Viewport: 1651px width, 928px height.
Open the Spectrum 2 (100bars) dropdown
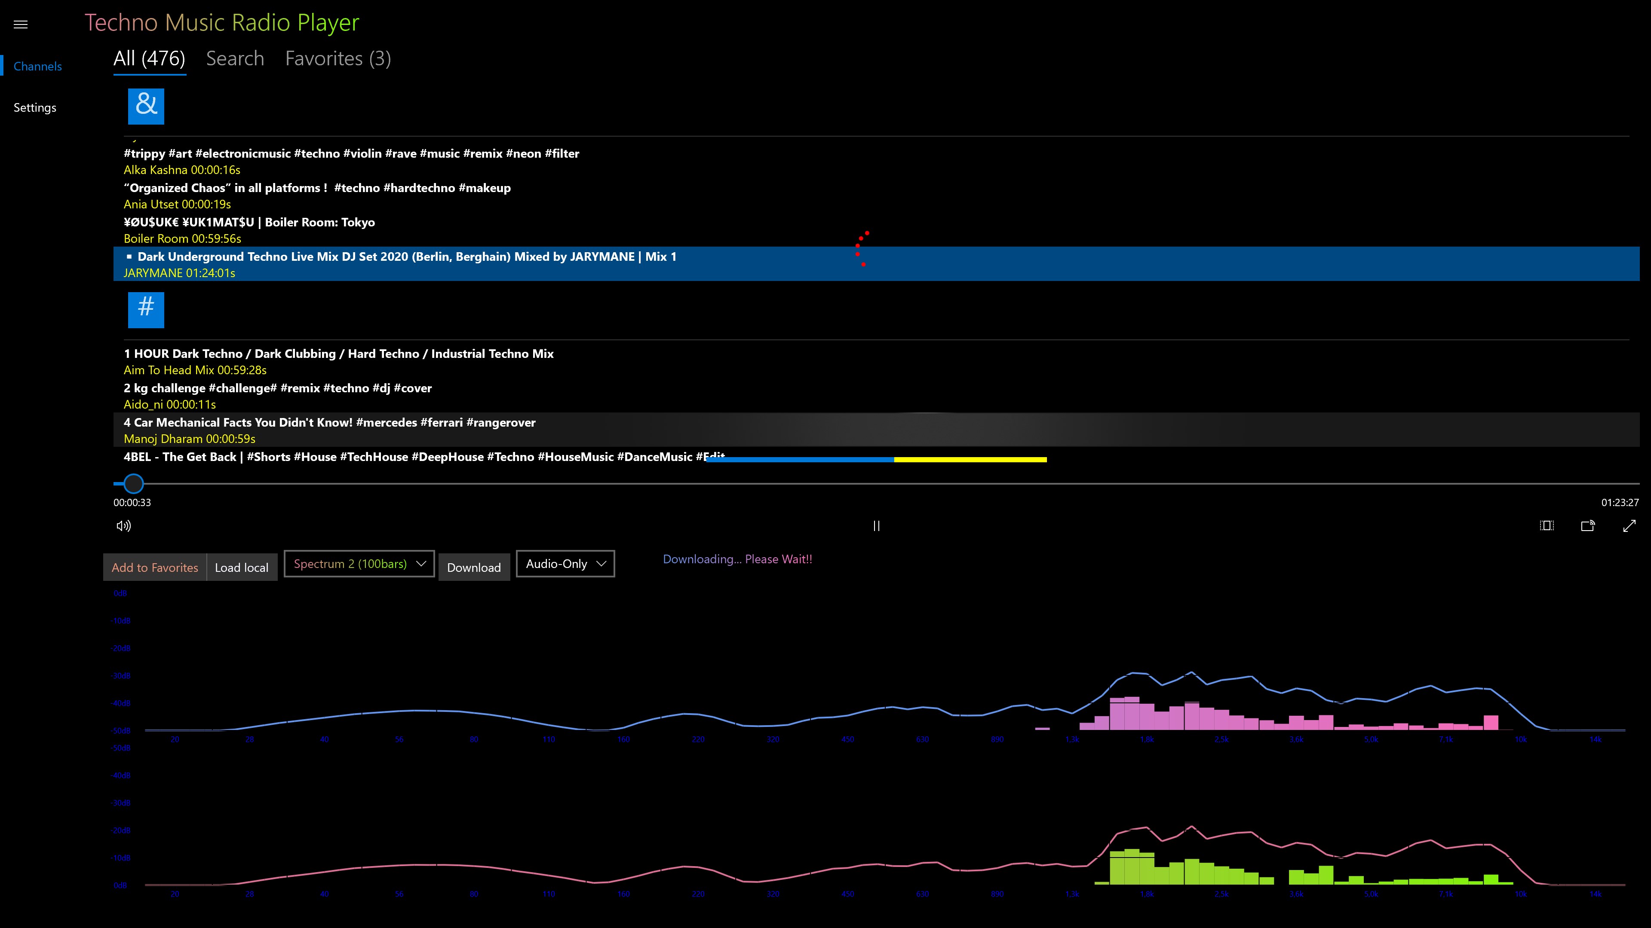tap(359, 564)
